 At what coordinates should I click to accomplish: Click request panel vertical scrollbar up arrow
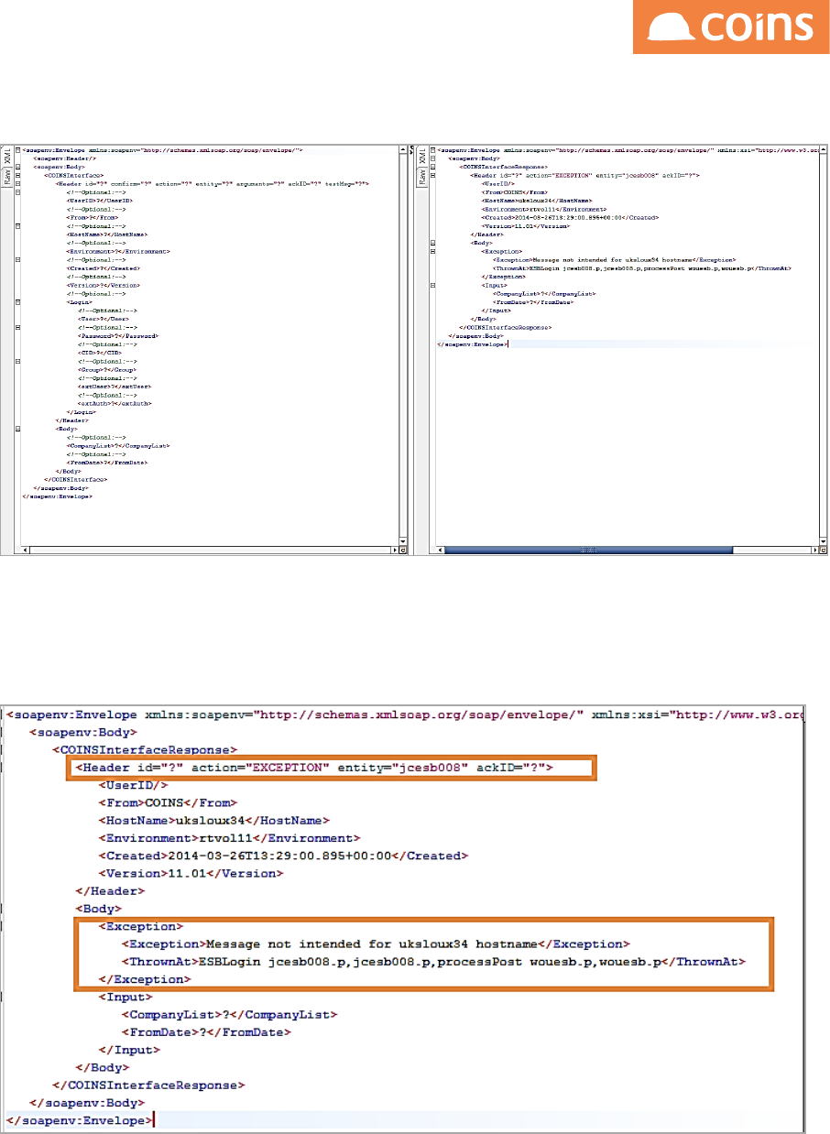pyautogui.click(x=403, y=149)
